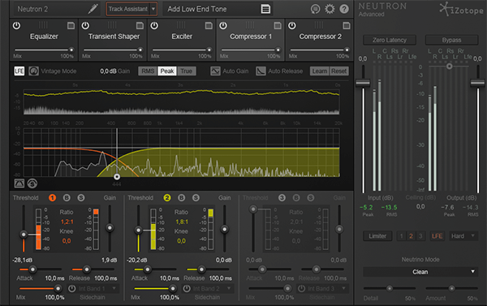Select band 1 orange number icon
Screen dimensions: 487x306
tap(52, 198)
